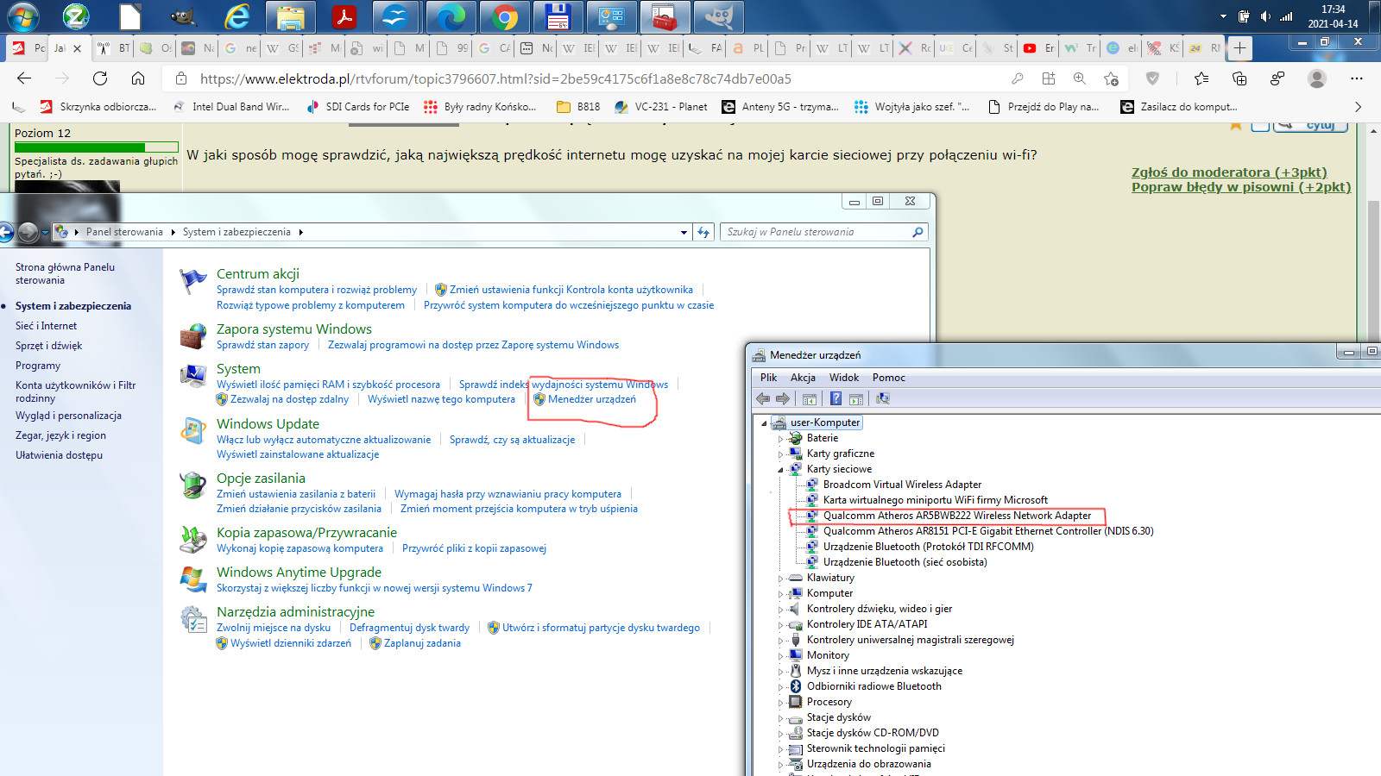The width and height of the screenshot is (1381, 776).
Task: Open Edge Collections button
Action: point(1239,78)
